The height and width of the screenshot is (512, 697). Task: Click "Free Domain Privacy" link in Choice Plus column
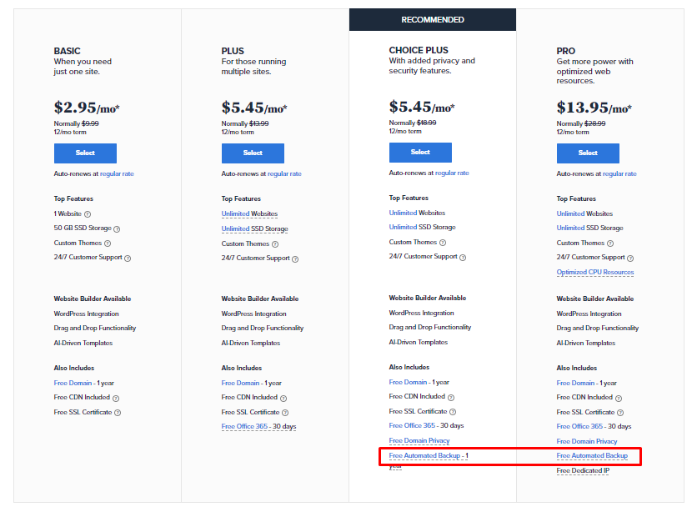pos(419,440)
